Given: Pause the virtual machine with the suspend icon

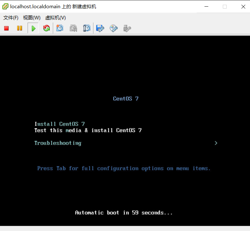Looking at the screenshot, I should (20, 28).
